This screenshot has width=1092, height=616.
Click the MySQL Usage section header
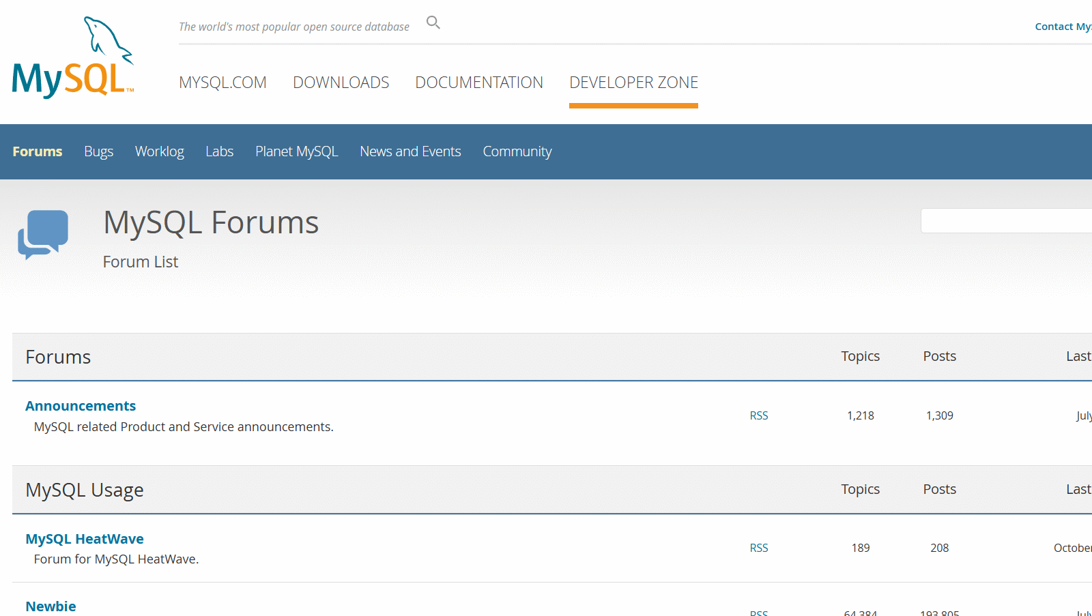pyautogui.click(x=85, y=490)
